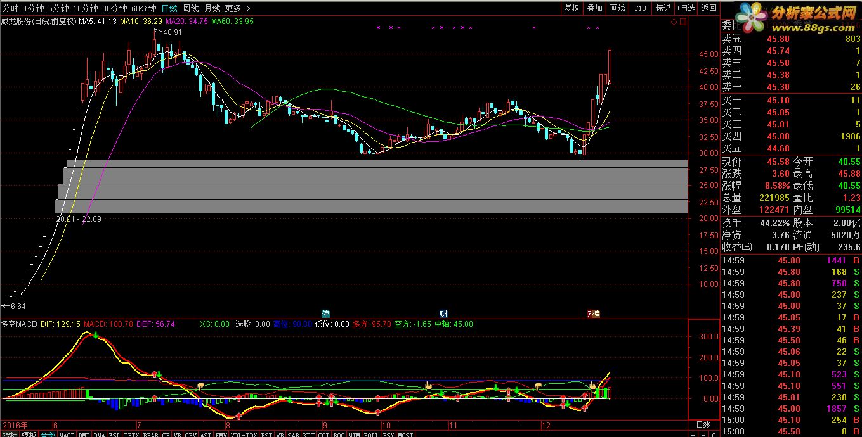The width and height of the screenshot is (862, 437).
Task: Click the red square panel icon
Action: (682, 22)
